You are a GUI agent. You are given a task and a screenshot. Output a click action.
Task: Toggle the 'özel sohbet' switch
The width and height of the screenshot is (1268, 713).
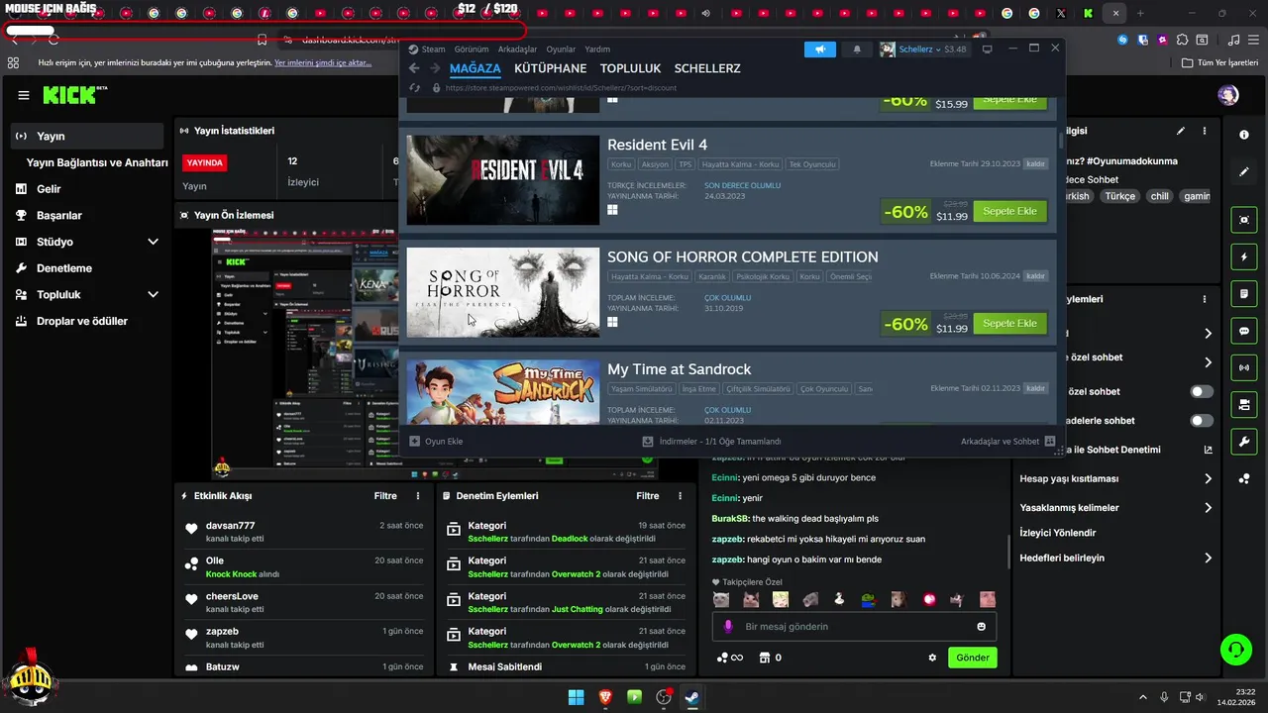[x=1202, y=392]
